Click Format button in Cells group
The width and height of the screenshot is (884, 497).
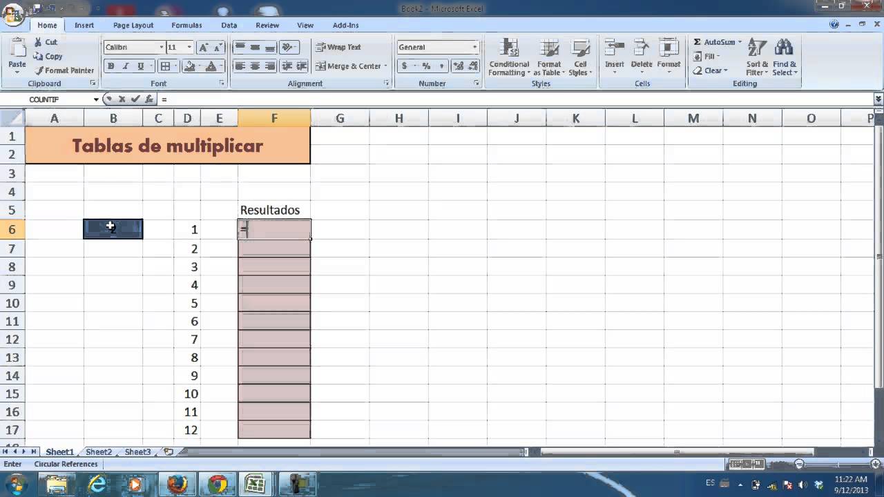669,55
